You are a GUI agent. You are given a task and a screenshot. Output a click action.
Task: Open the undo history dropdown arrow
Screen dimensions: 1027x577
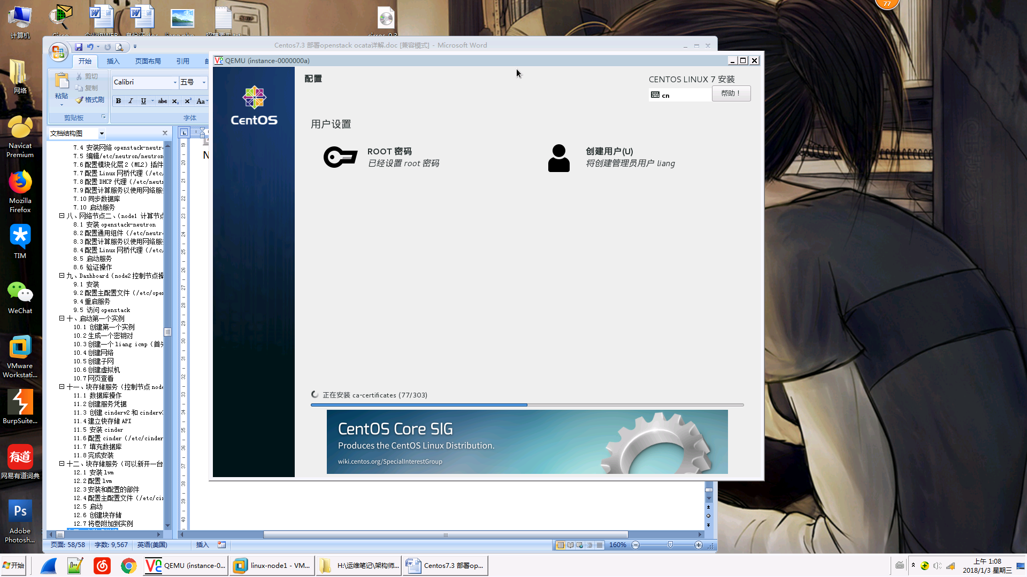click(98, 47)
